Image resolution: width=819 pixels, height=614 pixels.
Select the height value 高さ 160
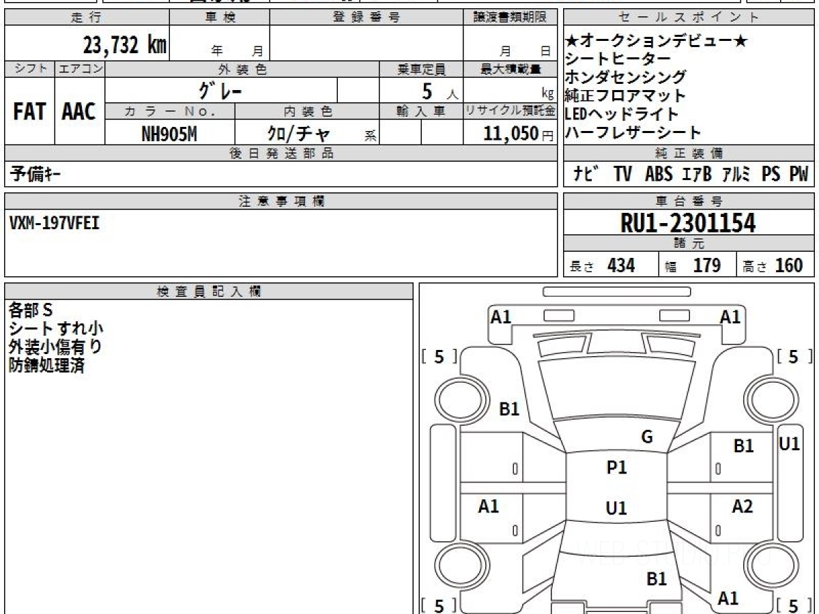[x=773, y=266]
